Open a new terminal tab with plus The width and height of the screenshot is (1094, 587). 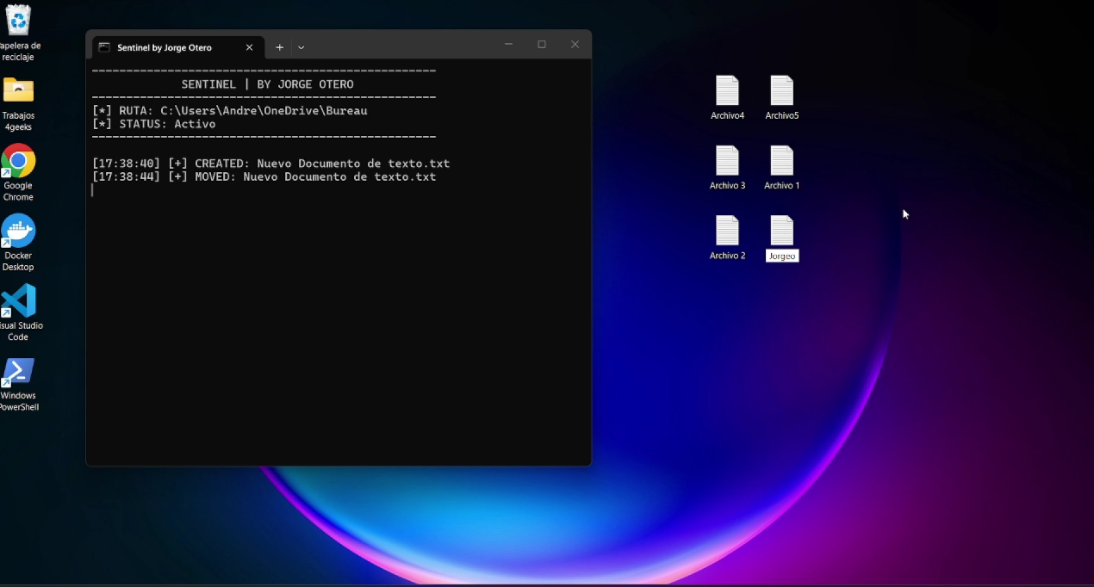pos(279,47)
